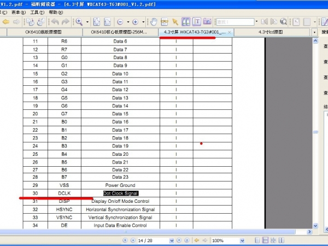The width and height of the screenshot is (328, 246).
Task: Click the search text field in toolbar
Action: [232, 22]
